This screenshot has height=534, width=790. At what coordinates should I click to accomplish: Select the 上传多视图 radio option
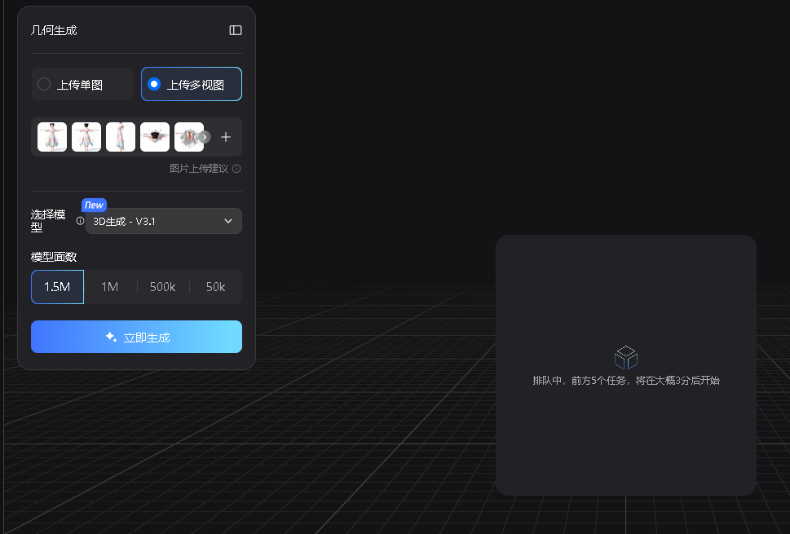(x=192, y=84)
